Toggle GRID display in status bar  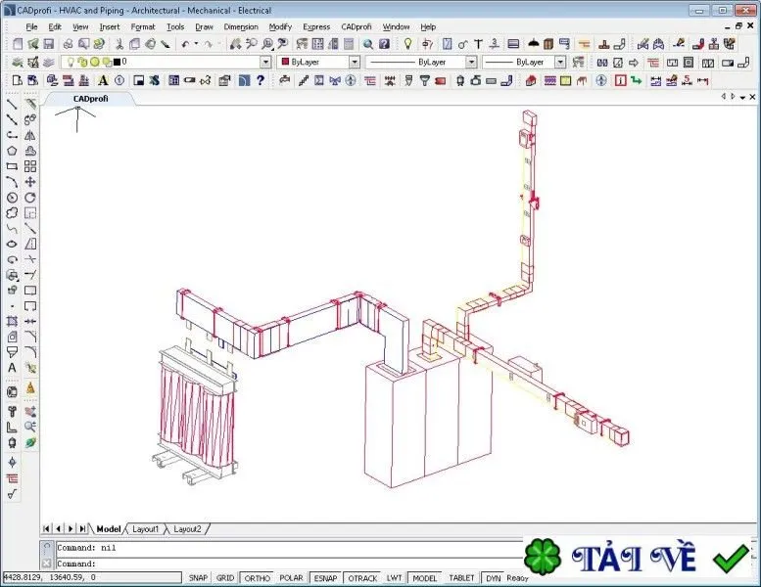225,578
